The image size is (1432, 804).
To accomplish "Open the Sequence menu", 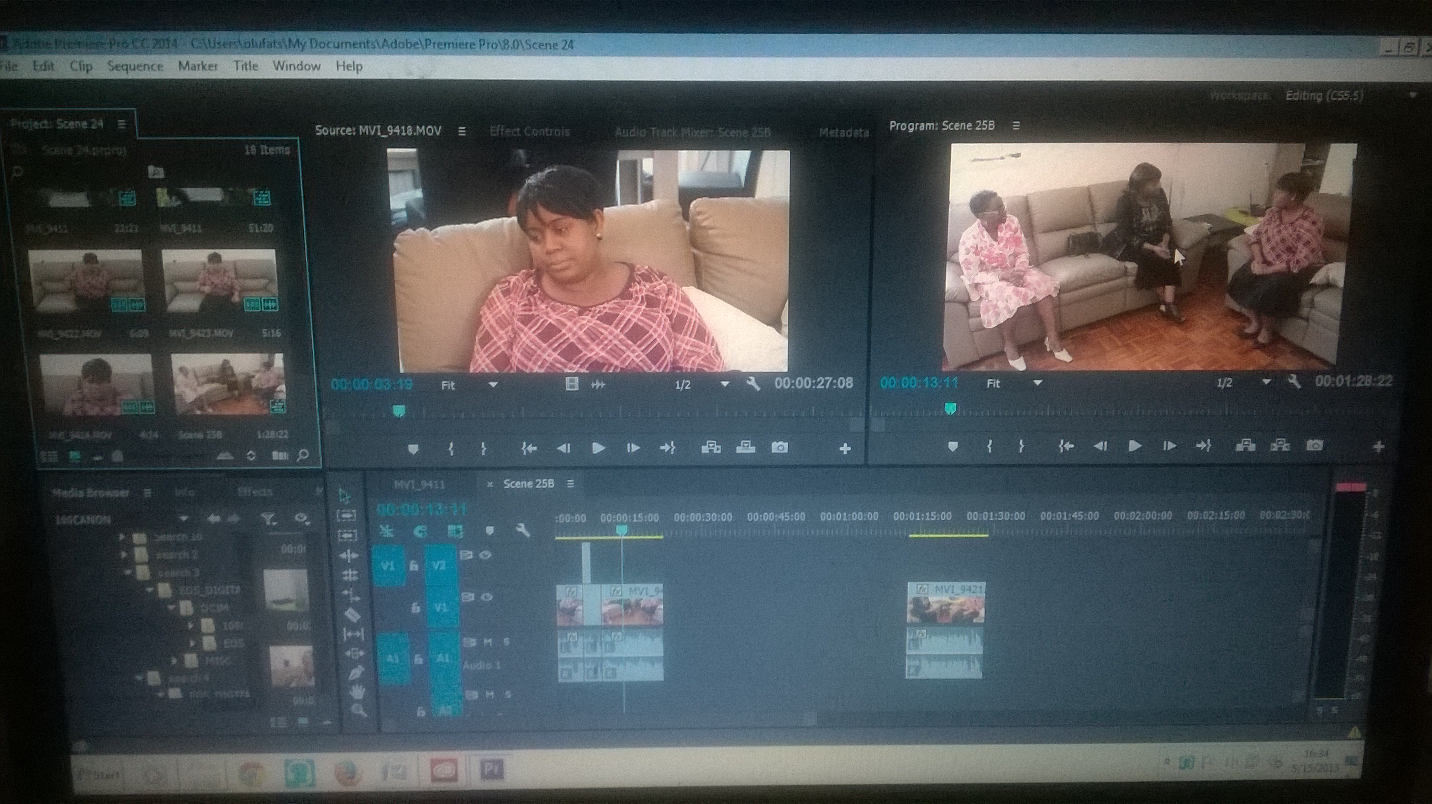I will click(x=135, y=66).
